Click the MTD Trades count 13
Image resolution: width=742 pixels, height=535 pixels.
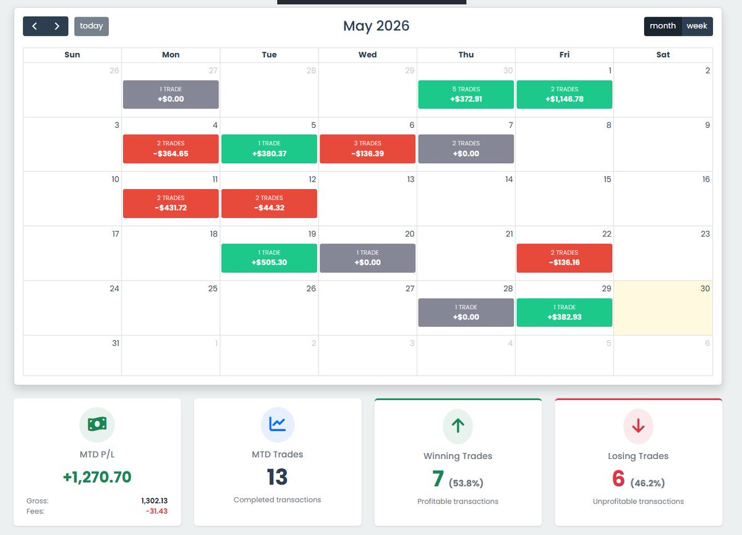278,477
